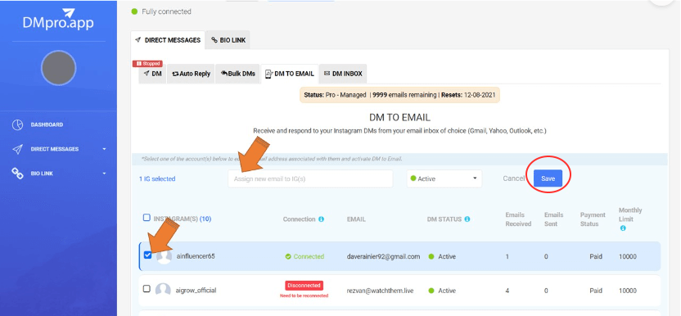Click the ainfluencer65 avatar
Screen dimensions: 681x316
(165, 256)
